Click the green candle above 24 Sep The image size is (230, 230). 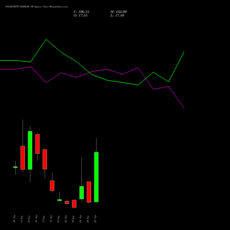pos(81,193)
